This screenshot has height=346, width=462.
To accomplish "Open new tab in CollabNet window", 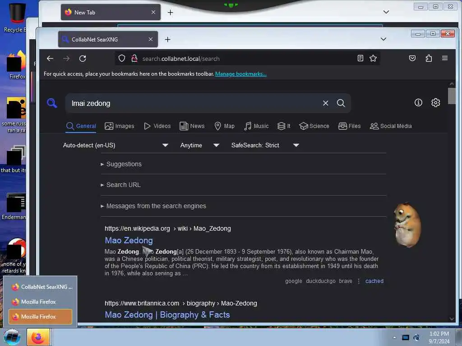I will pyautogui.click(x=168, y=40).
